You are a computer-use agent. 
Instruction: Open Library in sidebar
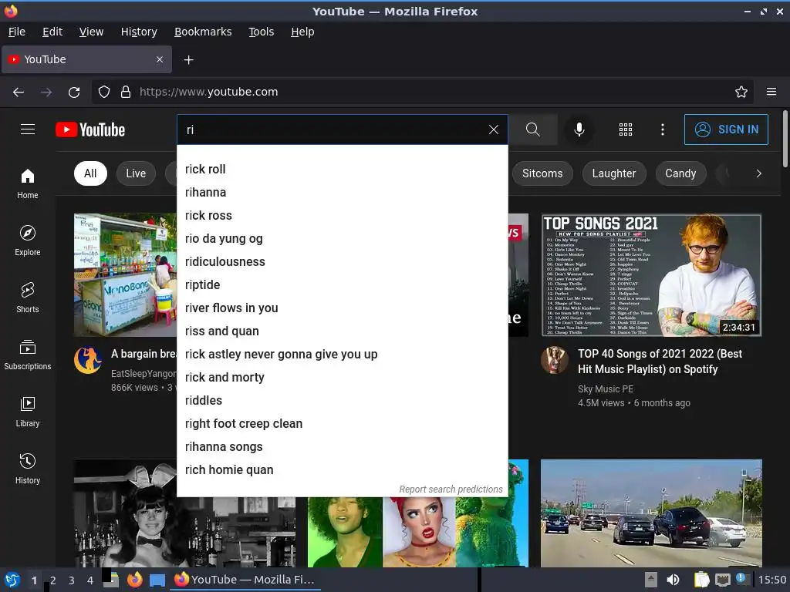[28, 412]
